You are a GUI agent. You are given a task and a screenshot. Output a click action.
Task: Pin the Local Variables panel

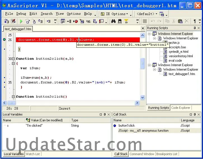tap(105, 114)
